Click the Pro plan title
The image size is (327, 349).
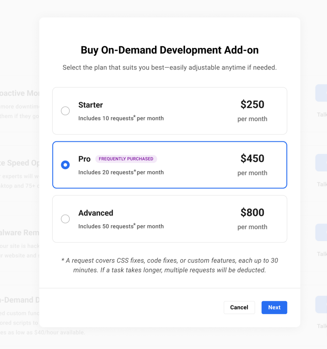(84, 159)
